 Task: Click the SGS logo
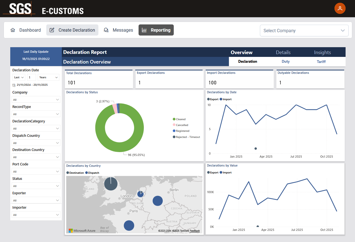(19, 9)
